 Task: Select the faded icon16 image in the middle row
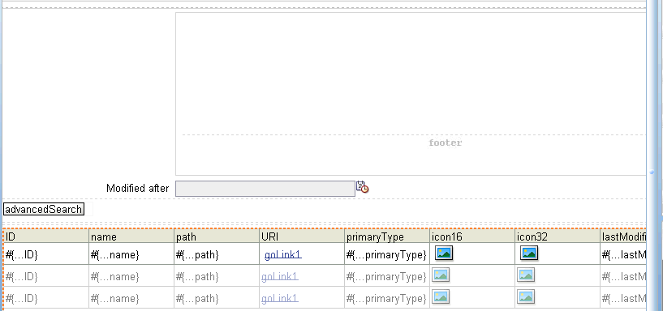pos(441,275)
